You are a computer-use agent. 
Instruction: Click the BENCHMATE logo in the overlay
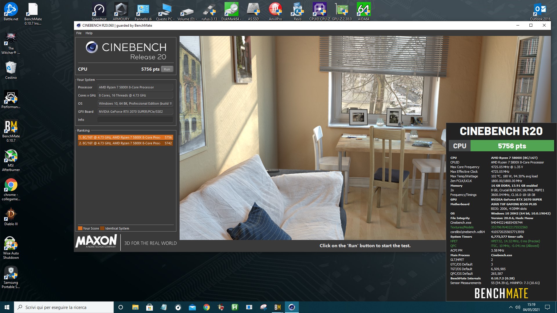501,294
